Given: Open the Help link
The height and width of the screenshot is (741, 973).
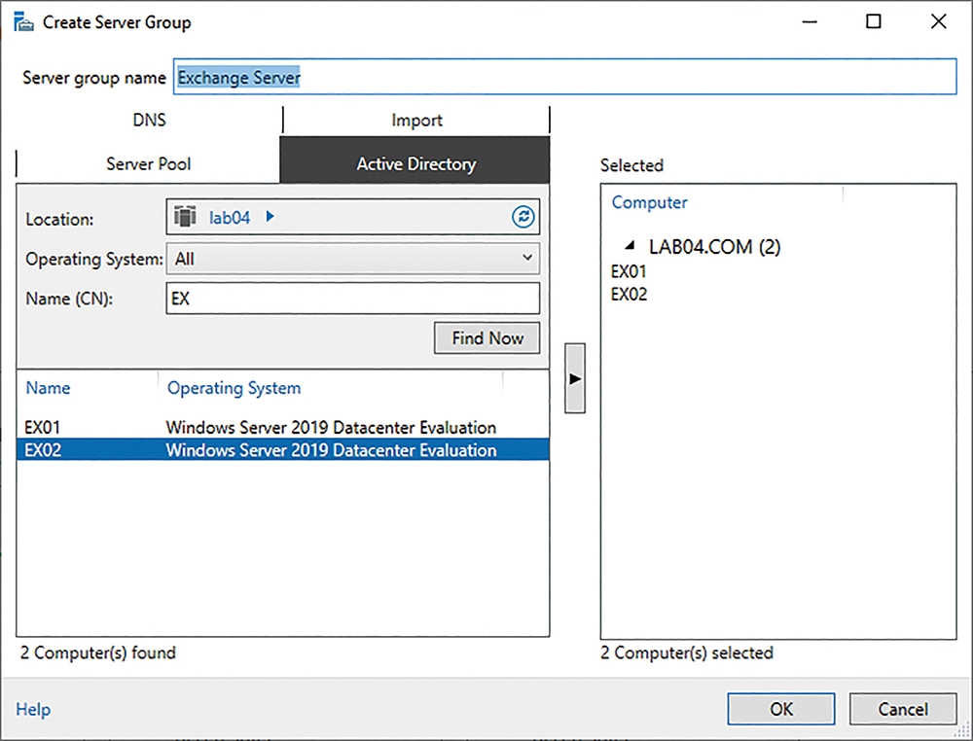Looking at the screenshot, I should pos(33,709).
